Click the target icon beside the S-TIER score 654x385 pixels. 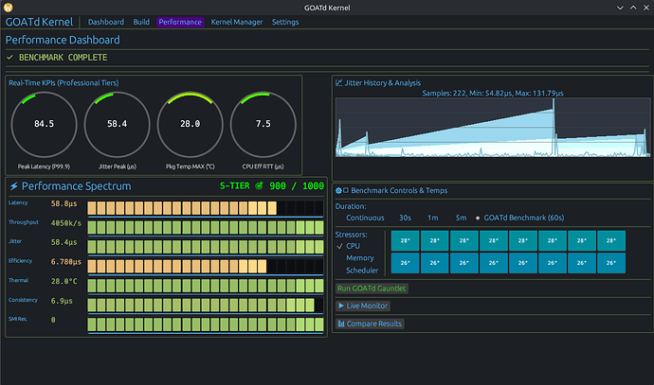[x=259, y=186]
